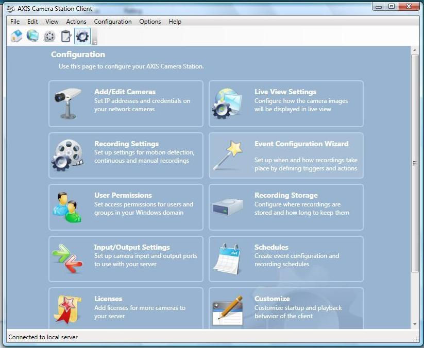Click 'Create event configuration and recording schedules' text
424x348 pixels.
(297, 260)
